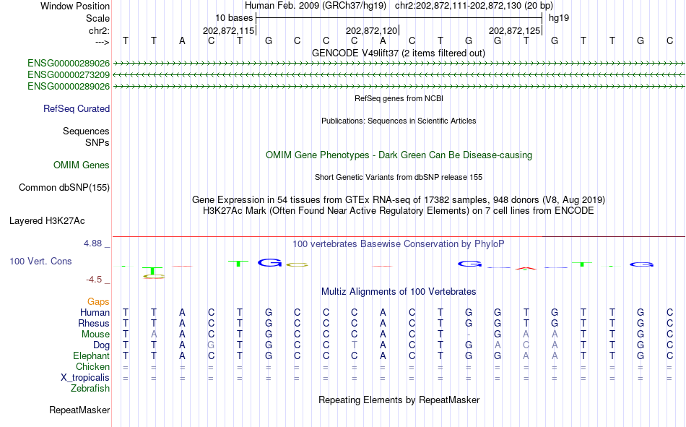
Task: Click the grey T mismatch in the Dog row
Action: click(355, 345)
